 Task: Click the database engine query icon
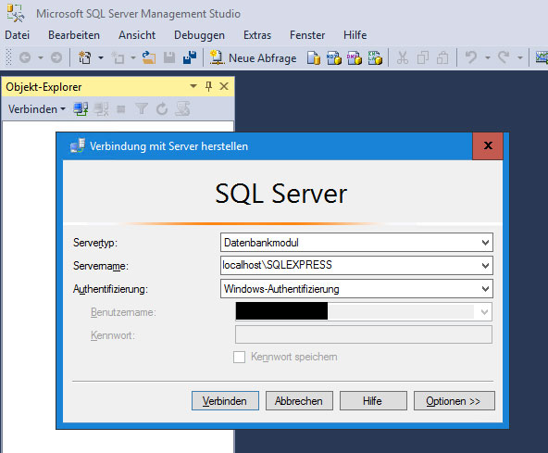[x=314, y=57]
